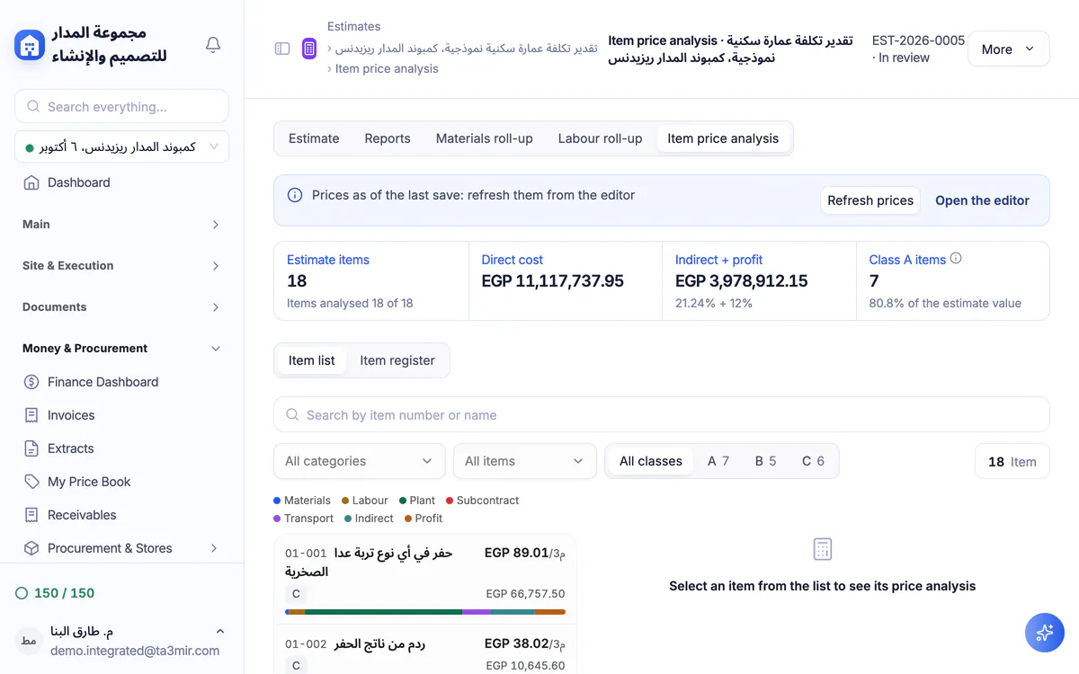This screenshot has height=674, width=1079.
Task: Click the Search everything field
Action: pyautogui.click(x=121, y=106)
